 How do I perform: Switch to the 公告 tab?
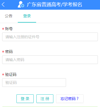click(9, 16)
